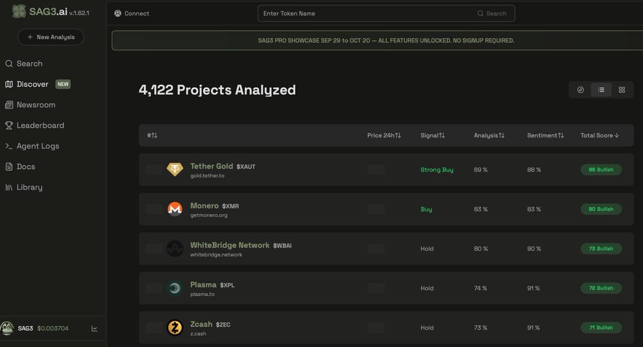This screenshot has width=643, height=347.
Task: Switch to grid view layout
Action: pos(622,90)
